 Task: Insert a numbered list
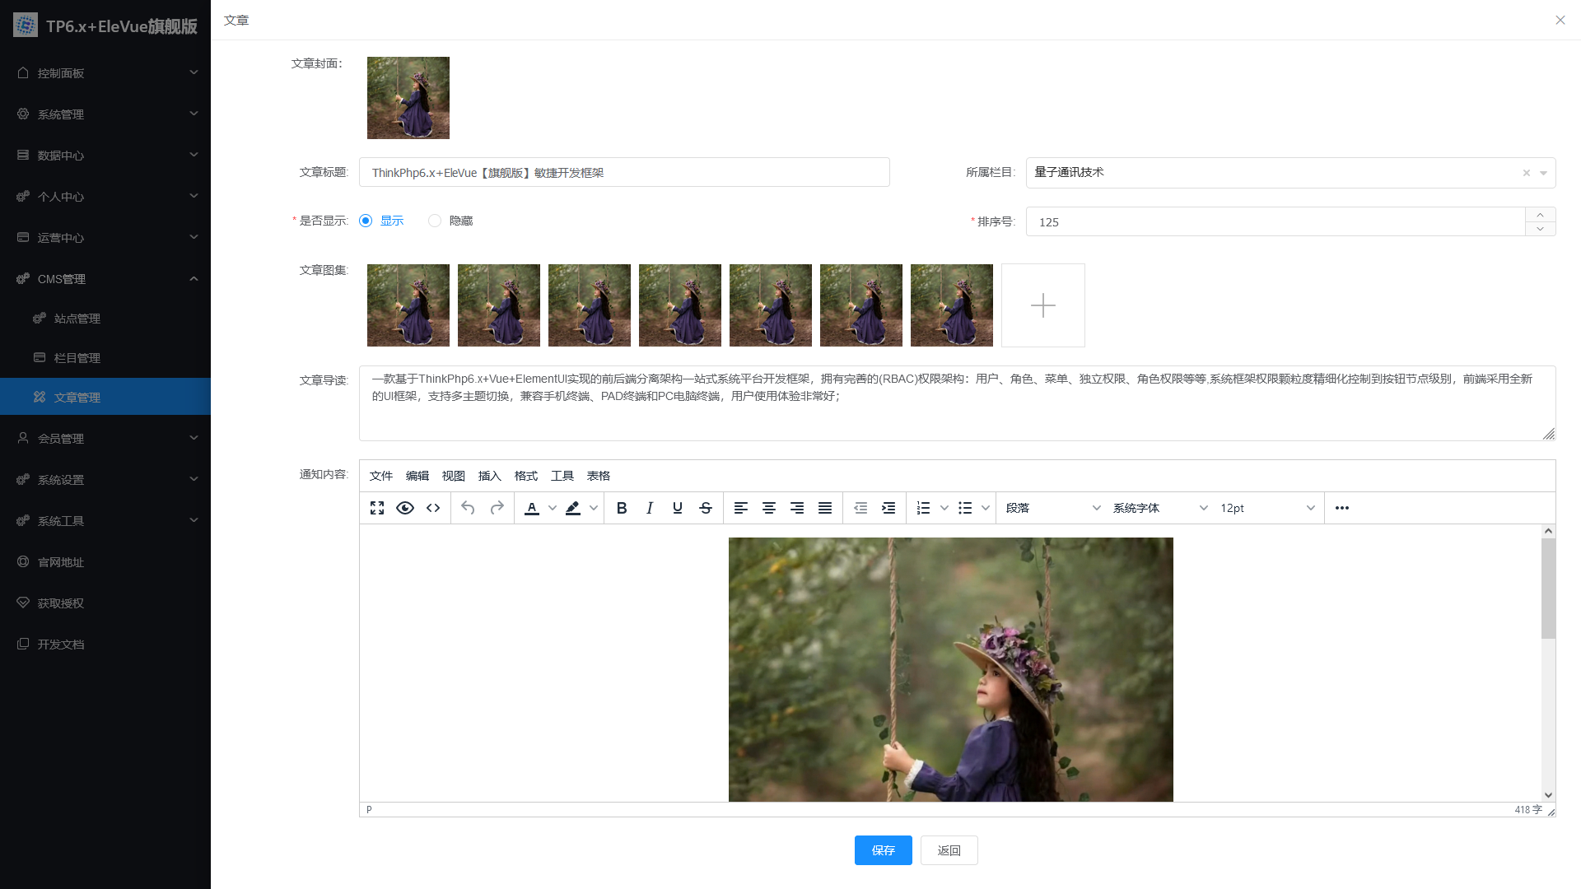(x=924, y=508)
